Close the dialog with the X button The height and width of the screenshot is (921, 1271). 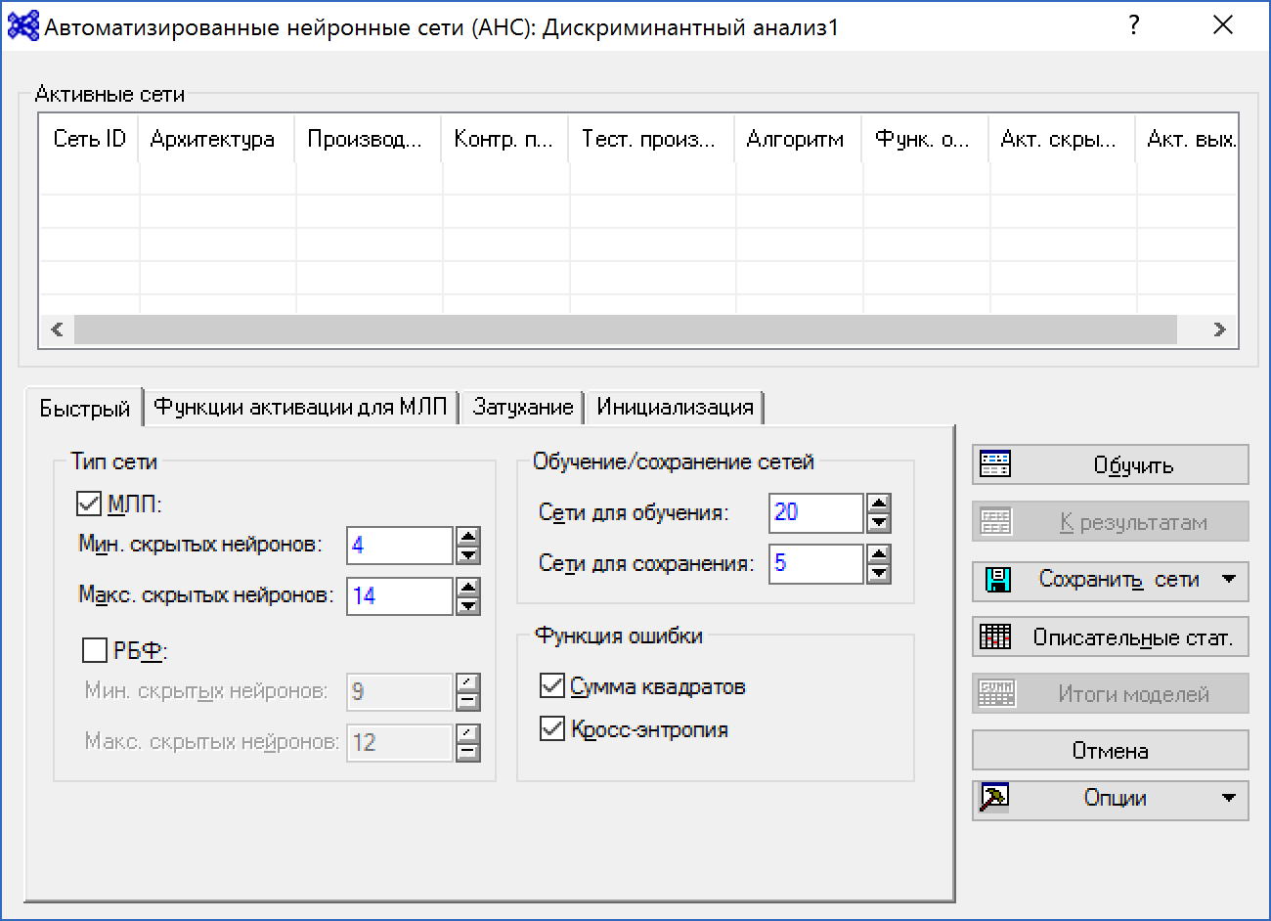pos(1223,25)
